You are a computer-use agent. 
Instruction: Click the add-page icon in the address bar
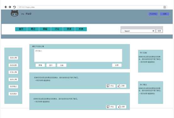[x=165, y=7]
